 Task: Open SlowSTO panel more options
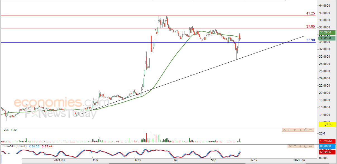[310, 146]
